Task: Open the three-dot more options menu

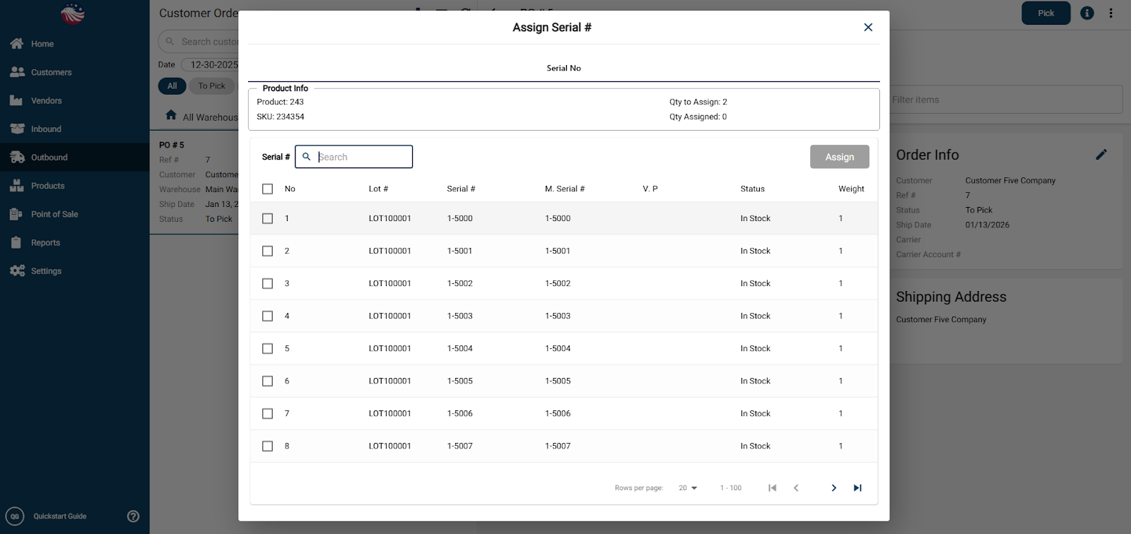Action: (1111, 13)
